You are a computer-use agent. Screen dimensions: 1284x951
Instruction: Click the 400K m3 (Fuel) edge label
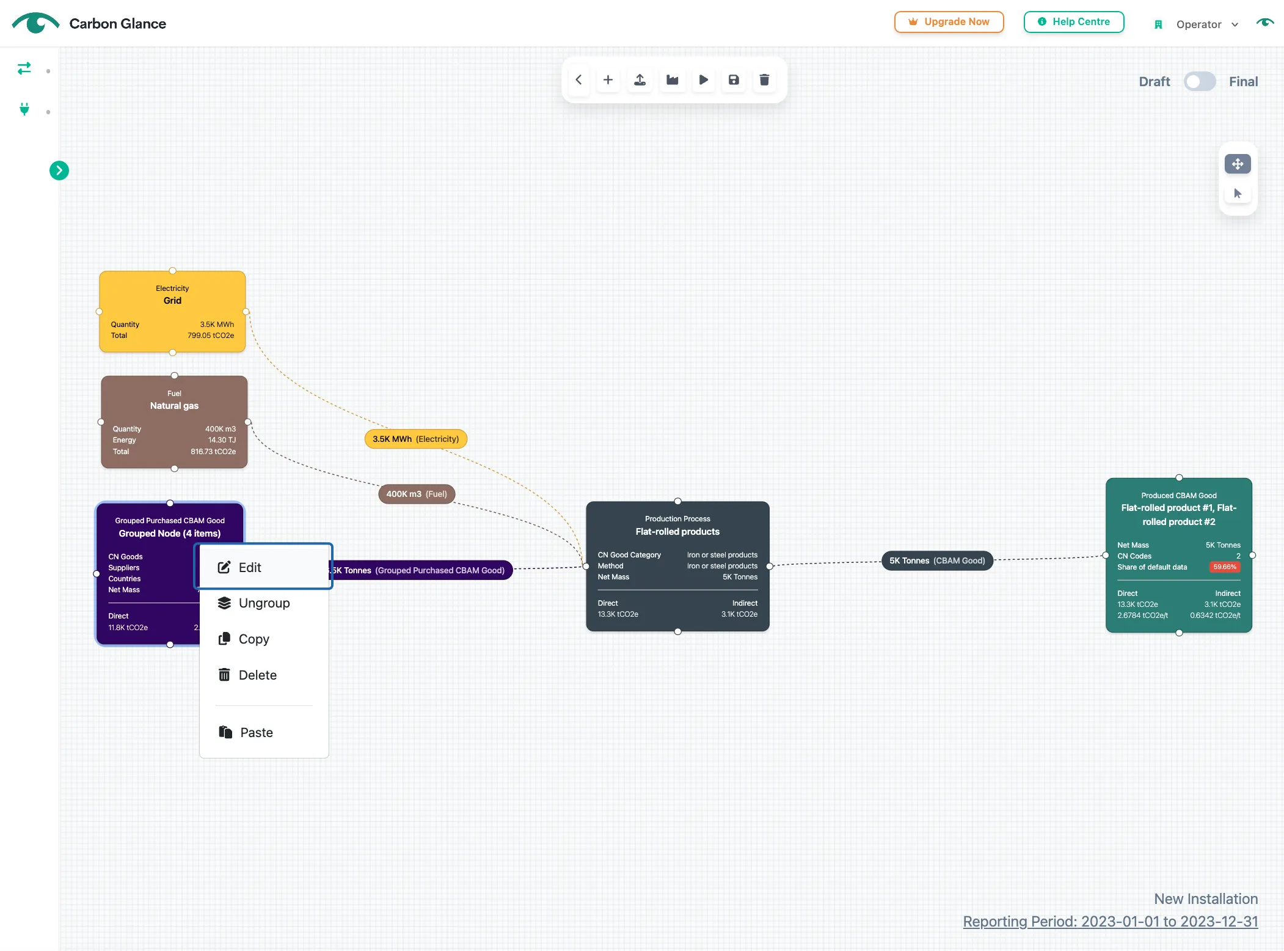pyautogui.click(x=417, y=494)
